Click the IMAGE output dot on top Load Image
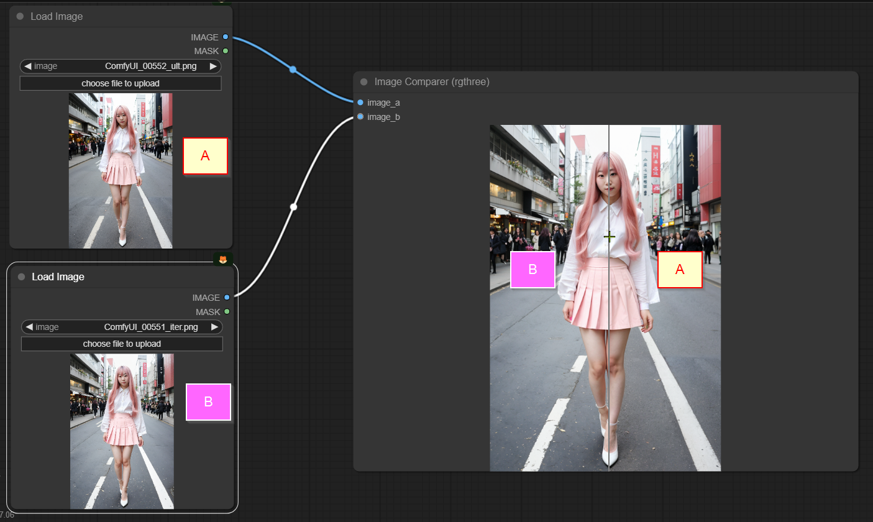Image resolution: width=873 pixels, height=522 pixels. pyautogui.click(x=226, y=37)
